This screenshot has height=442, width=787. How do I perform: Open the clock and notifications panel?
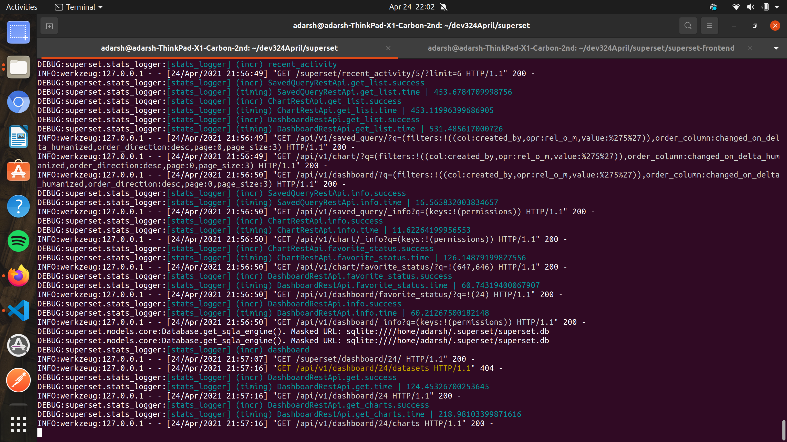pos(411,7)
